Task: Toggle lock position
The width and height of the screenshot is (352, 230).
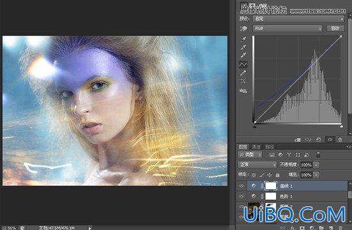Action: pyautogui.click(x=270, y=175)
